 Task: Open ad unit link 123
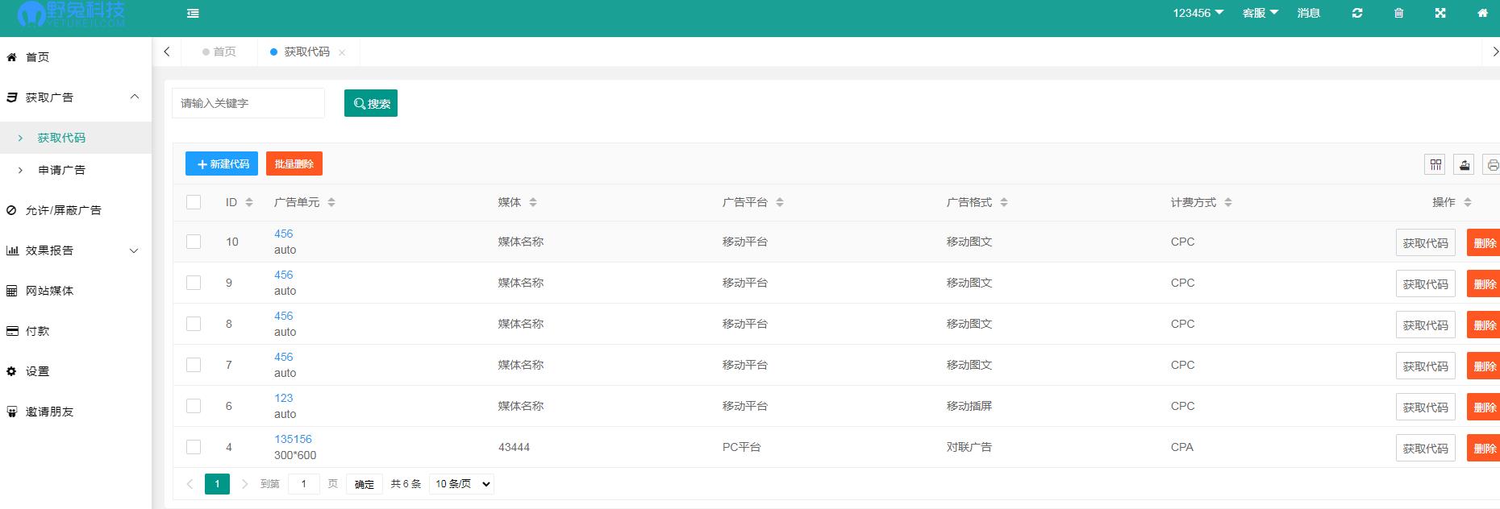pos(284,398)
